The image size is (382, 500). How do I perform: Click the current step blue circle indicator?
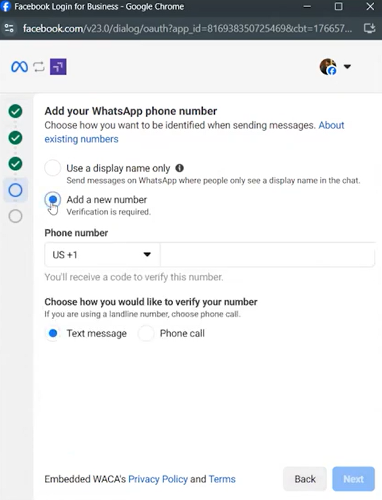tap(15, 191)
